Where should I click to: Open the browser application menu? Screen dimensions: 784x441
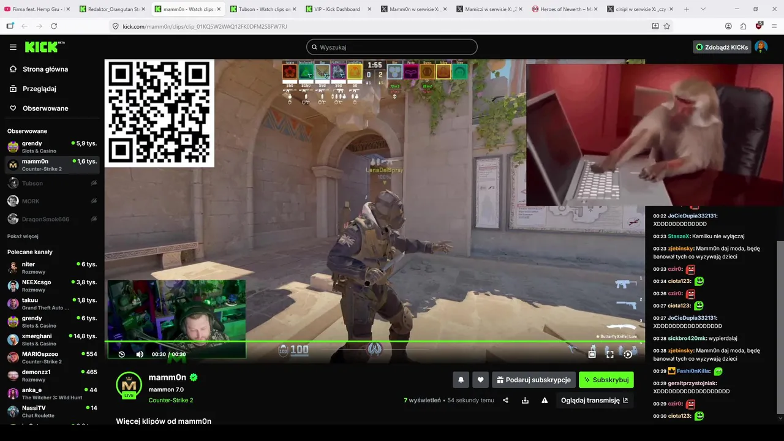[774, 26]
